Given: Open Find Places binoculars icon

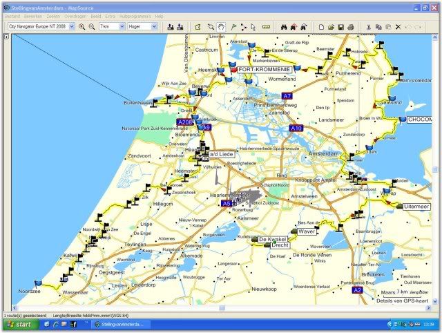Looking at the screenshot, I should click(x=284, y=27).
